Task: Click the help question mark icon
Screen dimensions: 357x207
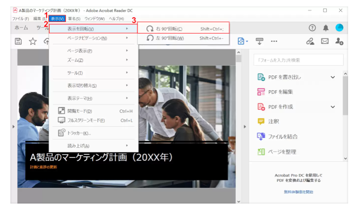Action: click(x=312, y=28)
